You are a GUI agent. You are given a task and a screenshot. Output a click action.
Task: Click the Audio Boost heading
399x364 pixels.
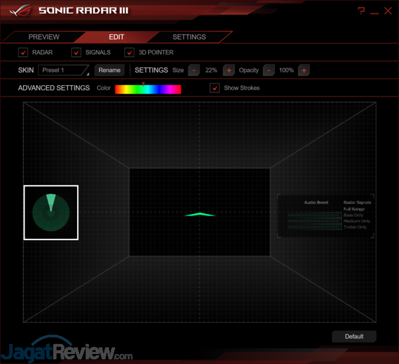[x=316, y=202]
